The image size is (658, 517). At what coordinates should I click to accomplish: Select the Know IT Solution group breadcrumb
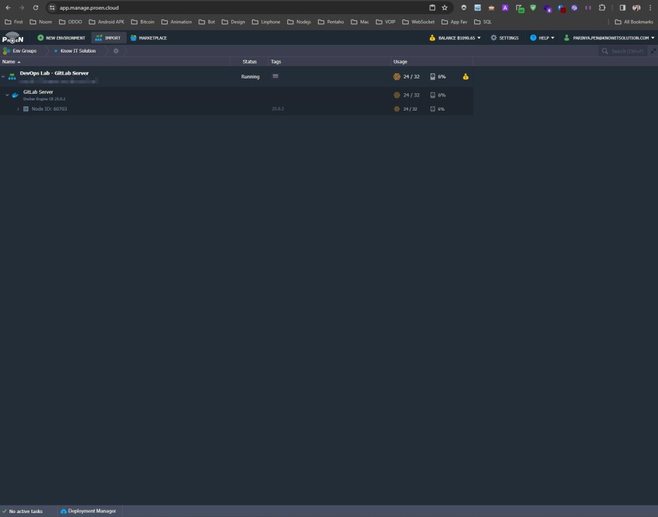coord(77,51)
